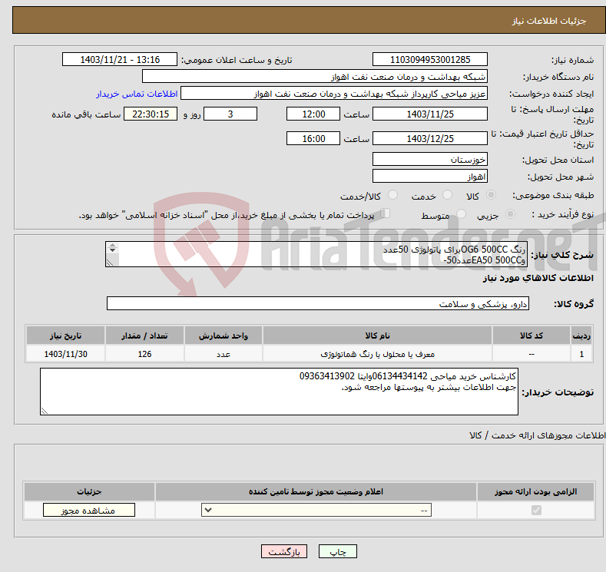606x572 pixels.
Task: Click اطلاعات مجوزهای ارائه خدمت / کالا heading
Action: coord(537,435)
